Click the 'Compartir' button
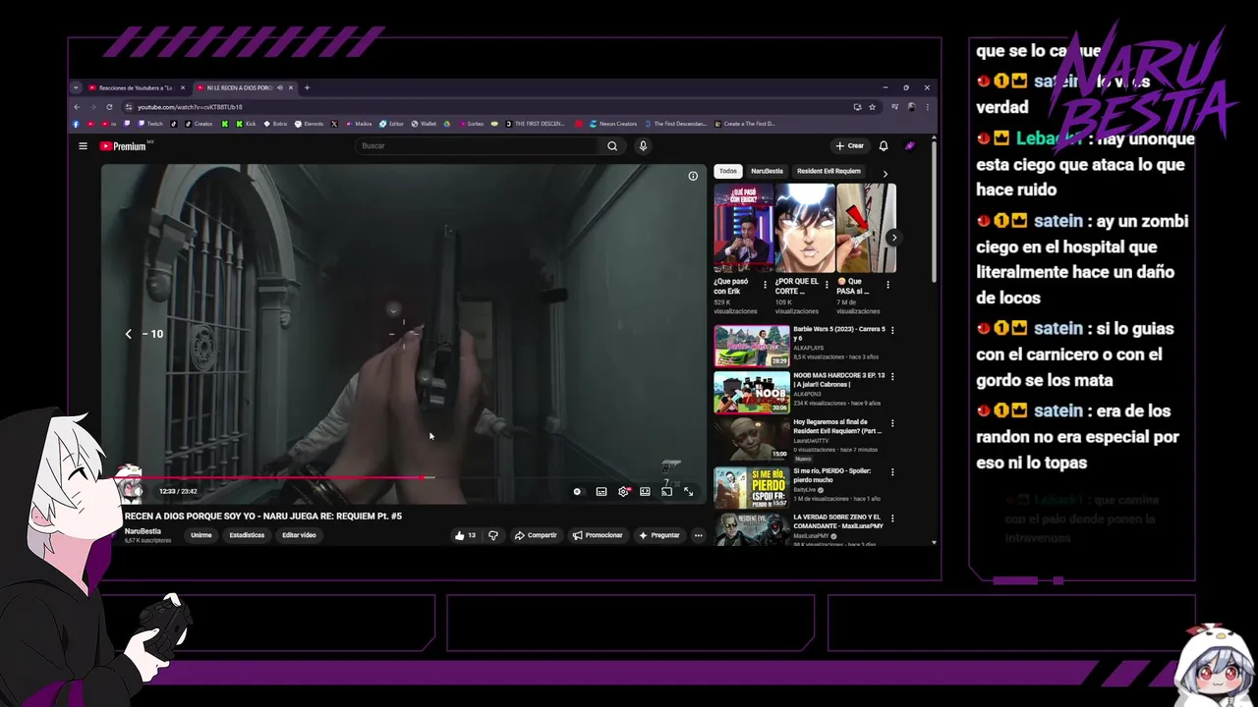 tap(536, 535)
